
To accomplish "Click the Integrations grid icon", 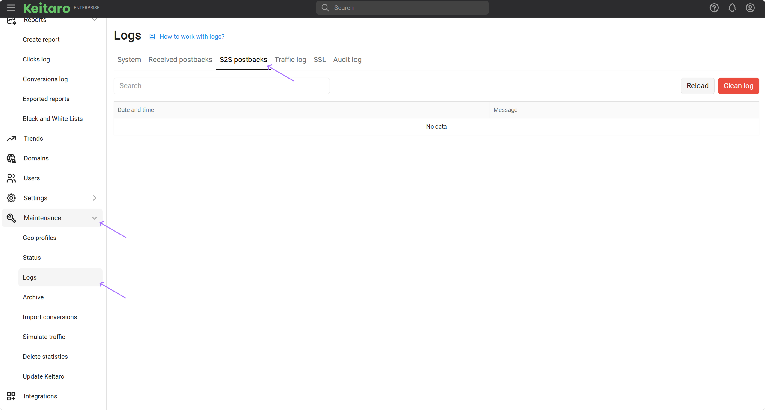I will [11, 396].
